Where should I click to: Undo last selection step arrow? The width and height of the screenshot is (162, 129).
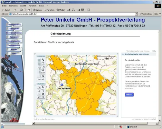(39, 97)
